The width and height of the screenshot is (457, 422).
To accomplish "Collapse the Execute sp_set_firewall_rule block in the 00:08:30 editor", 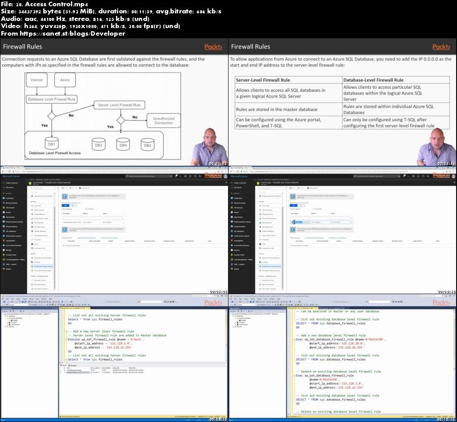I will [66, 340].
